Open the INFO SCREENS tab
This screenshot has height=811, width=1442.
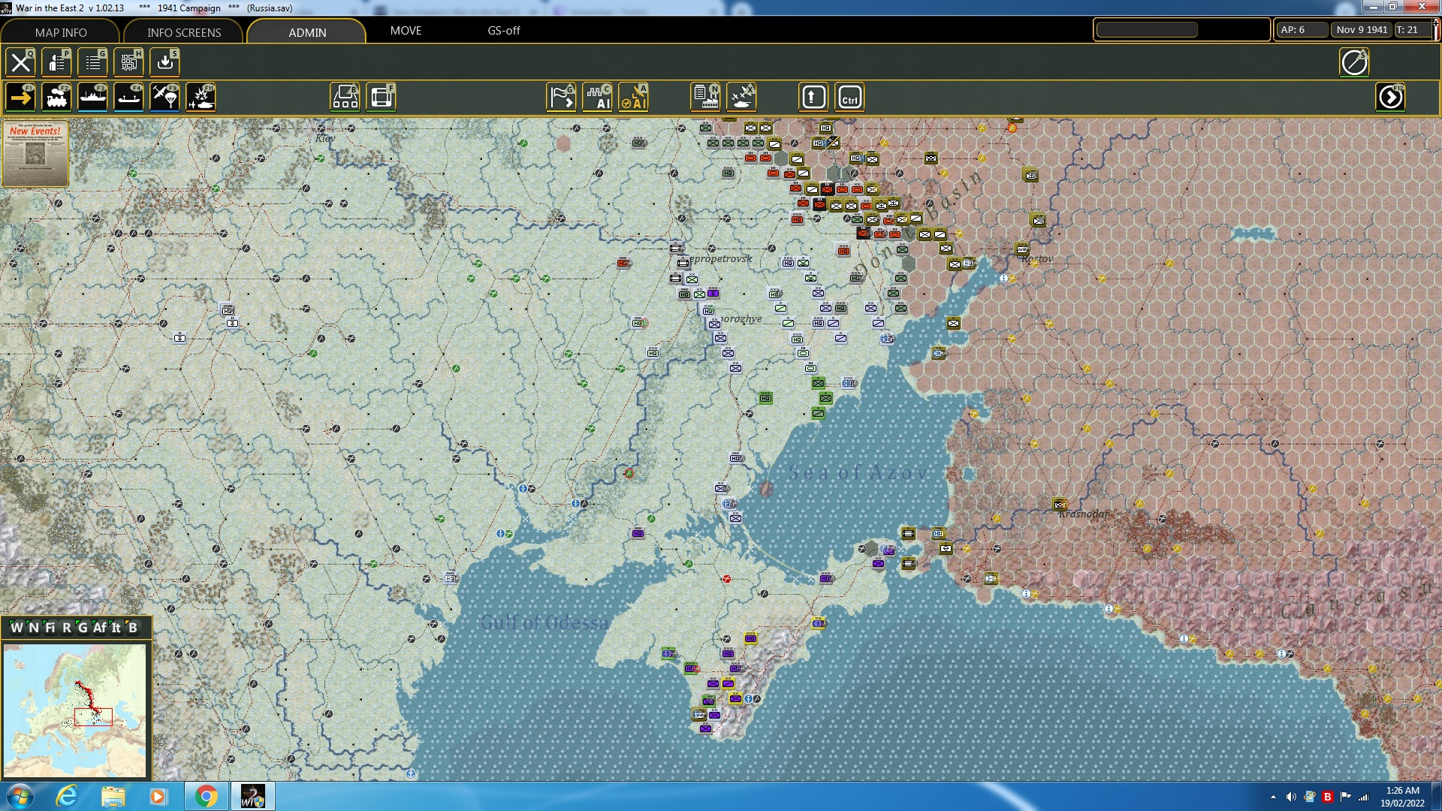pyautogui.click(x=184, y=32)
